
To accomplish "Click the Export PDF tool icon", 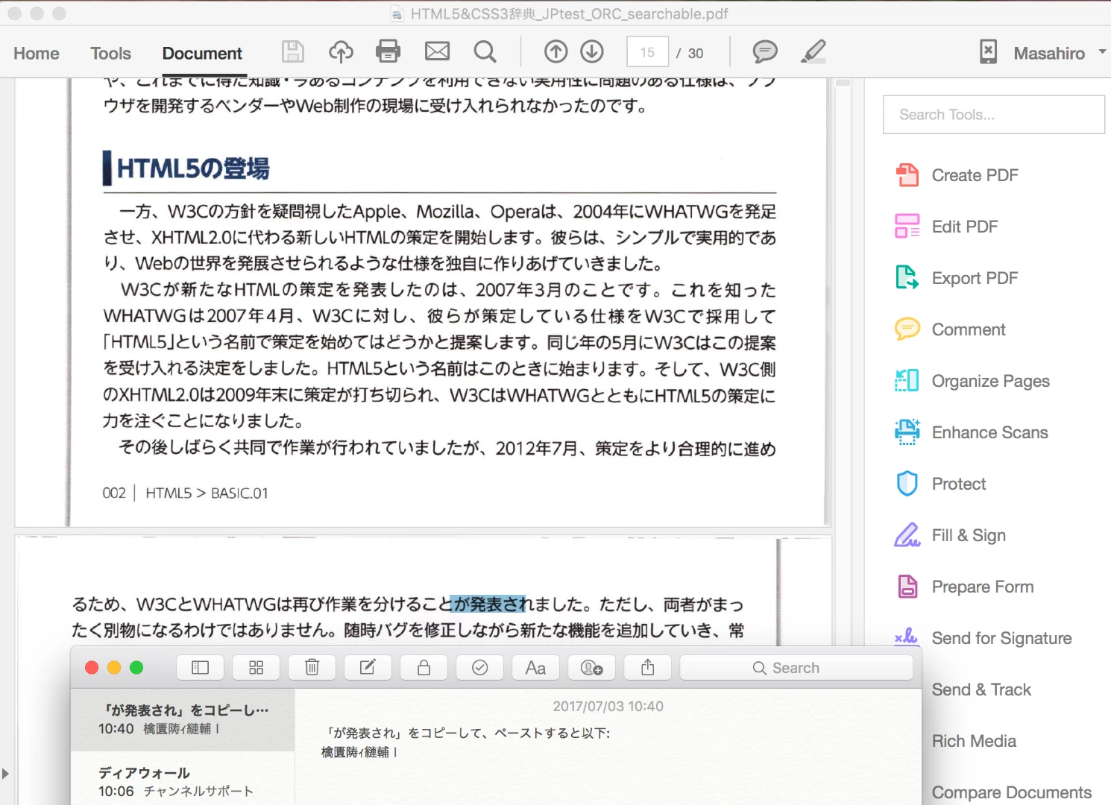I will [x=907, y=278].
